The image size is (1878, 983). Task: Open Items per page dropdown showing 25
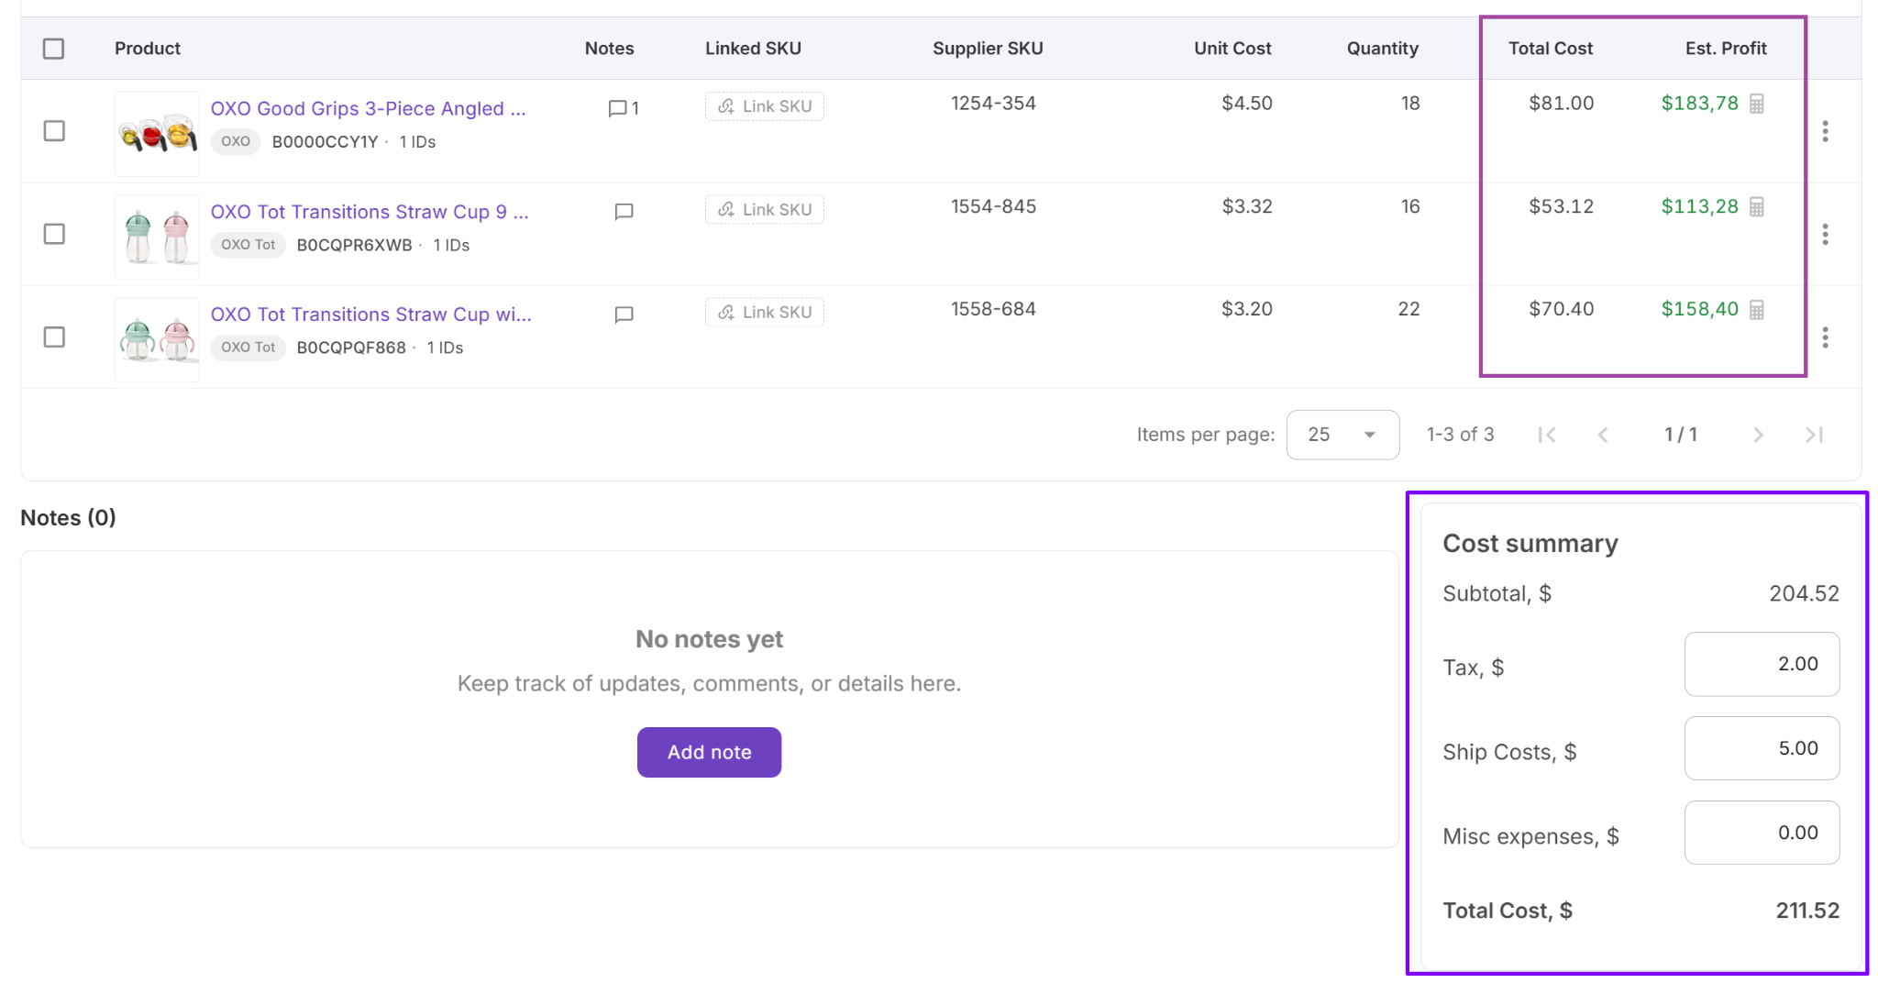click(1342, 435)
